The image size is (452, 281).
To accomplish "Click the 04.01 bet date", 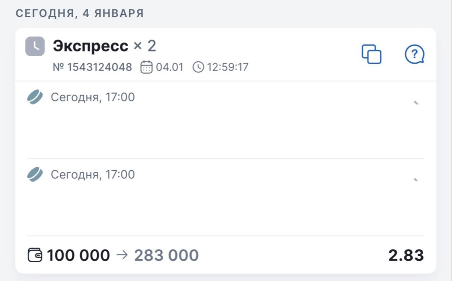I will pos(169,68).
